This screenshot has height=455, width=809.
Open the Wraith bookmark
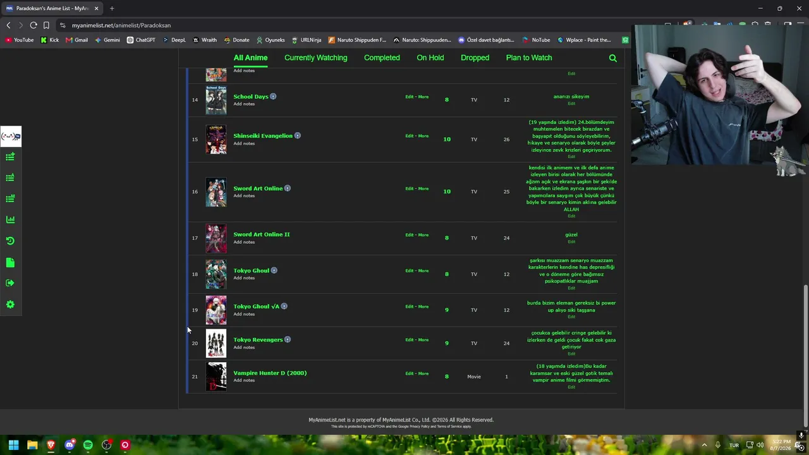tap(204, 40)
